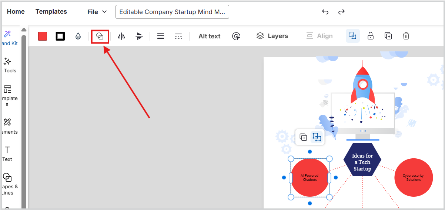
Task: Click the Alt text button
Action: click(209, 36)
